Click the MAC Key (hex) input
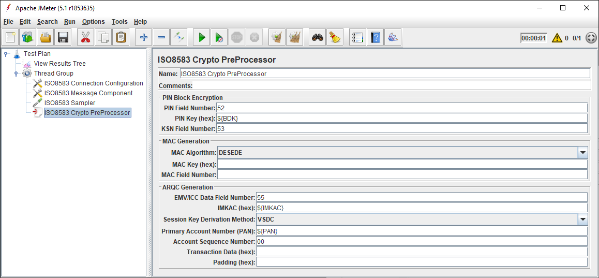599x278 pixels. [402, 165]
